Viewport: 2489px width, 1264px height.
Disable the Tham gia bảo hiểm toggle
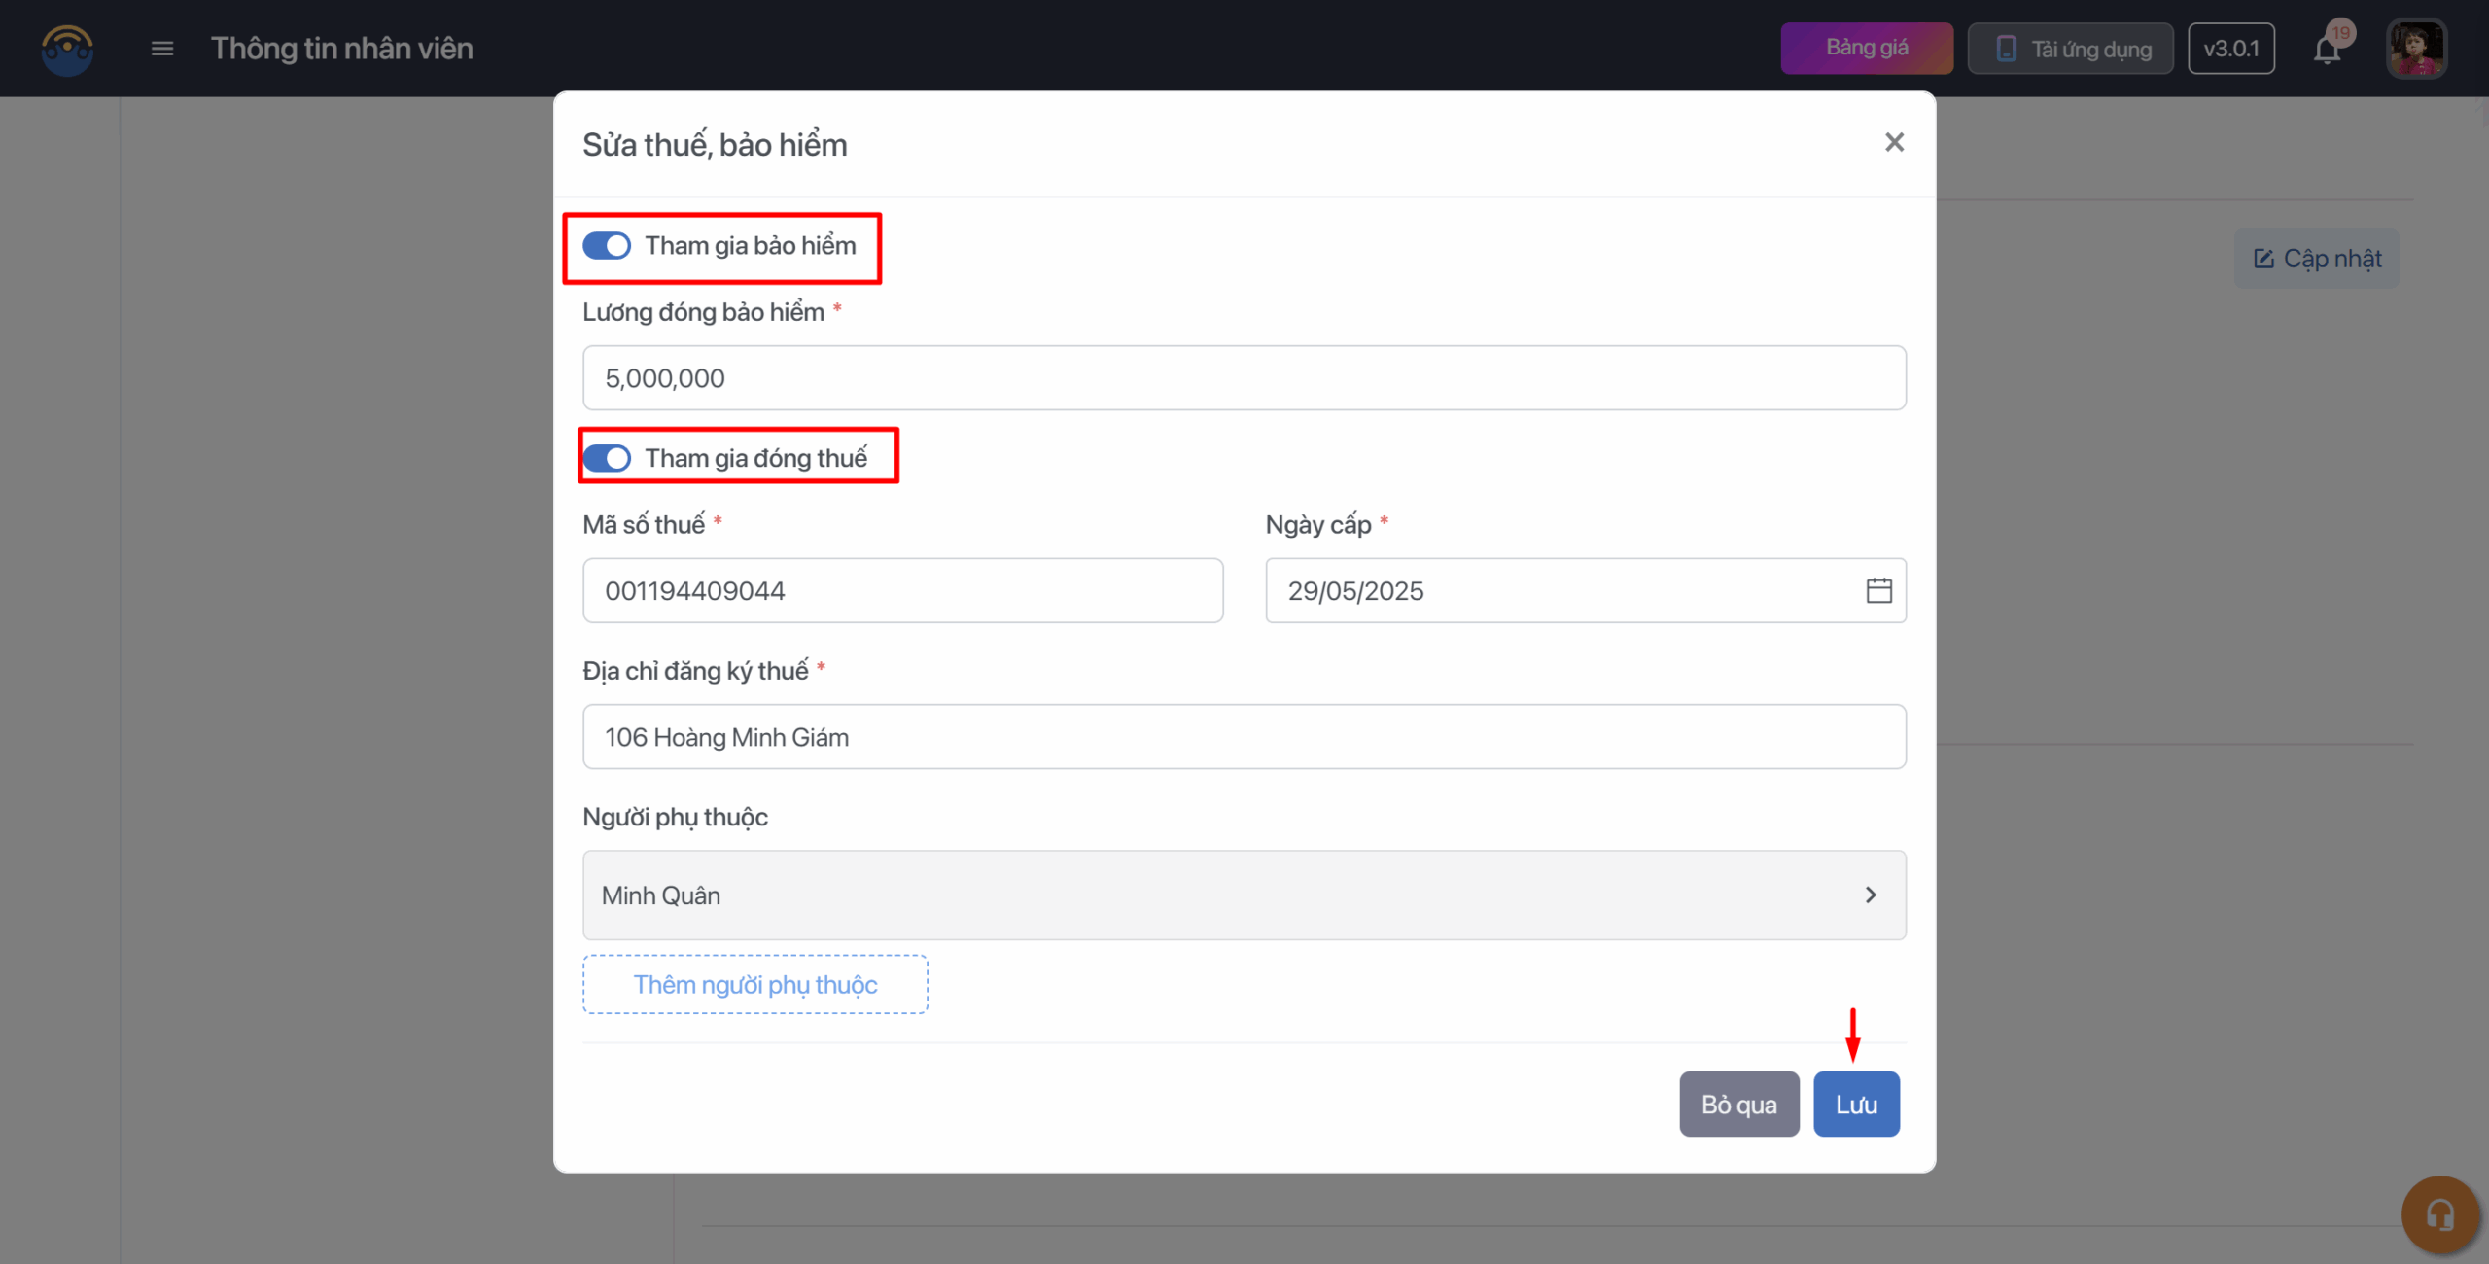point(607,246)
